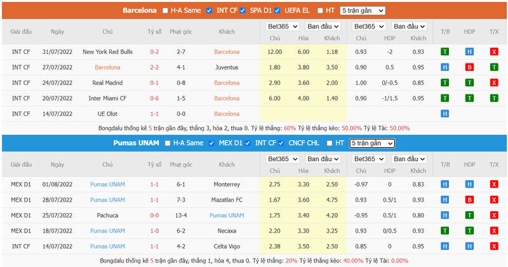
Task: Click red X badge in Real Madrid row
Action: click(494, 83)
